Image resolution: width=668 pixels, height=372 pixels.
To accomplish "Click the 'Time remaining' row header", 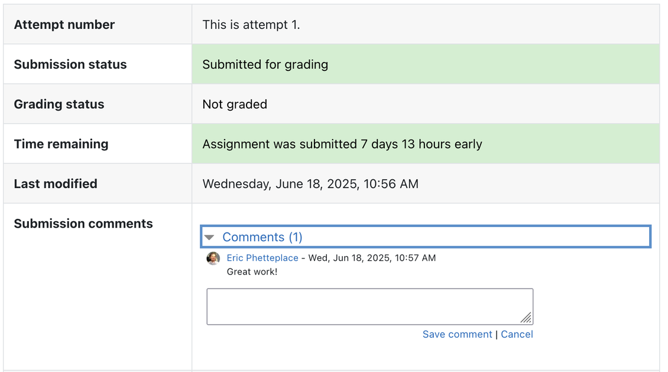I will [60, 143].
